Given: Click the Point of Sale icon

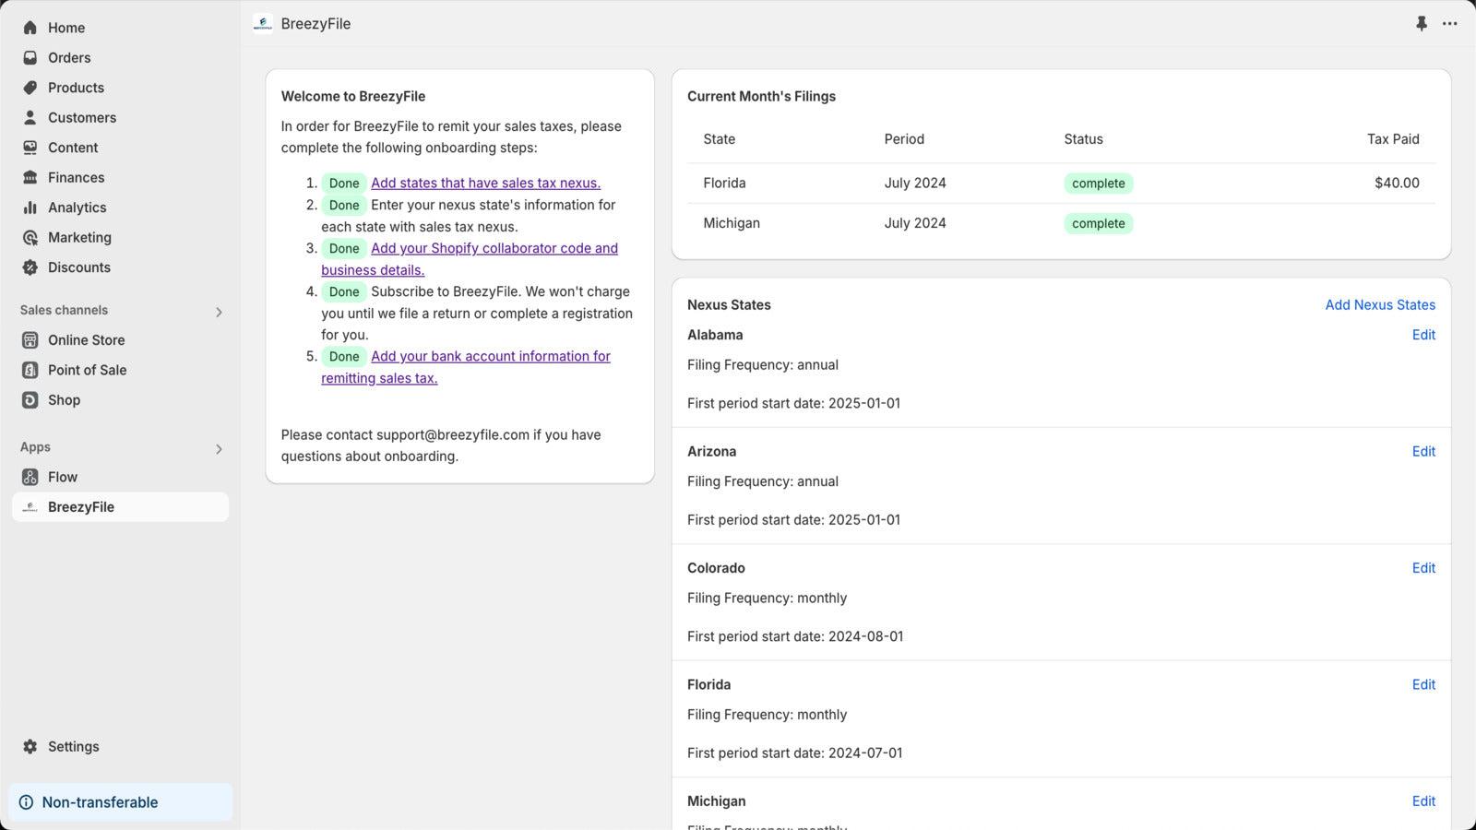Looking at the screenshot, I should [29, 370].
